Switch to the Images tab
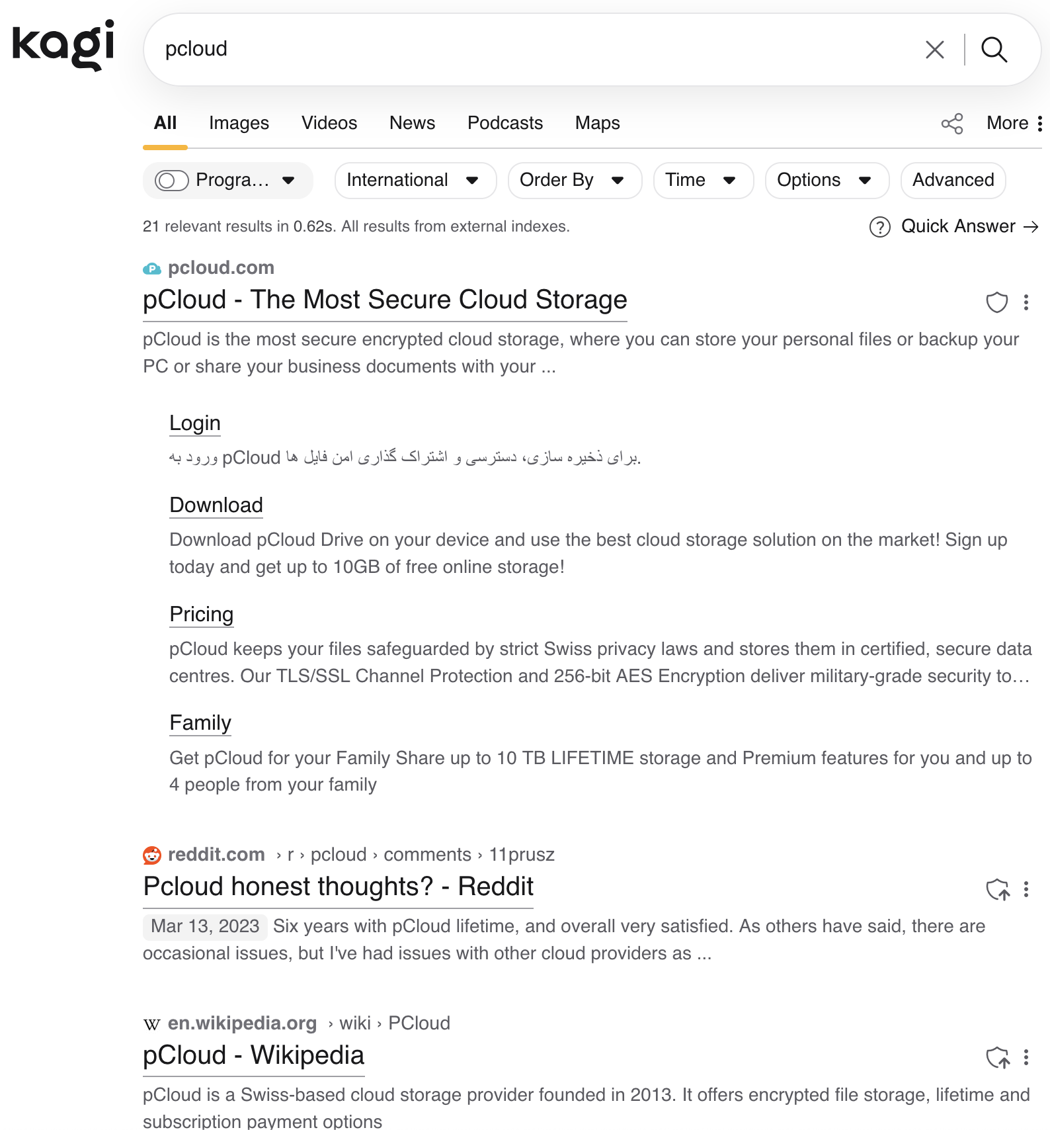This screenshot has width=1050, height=1130. [x=239, y=123]
